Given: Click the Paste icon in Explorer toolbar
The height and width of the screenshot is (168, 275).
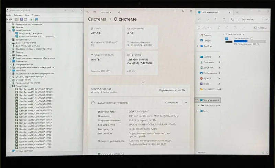Looking at the screenshot, I should click(x=235, y=27).
